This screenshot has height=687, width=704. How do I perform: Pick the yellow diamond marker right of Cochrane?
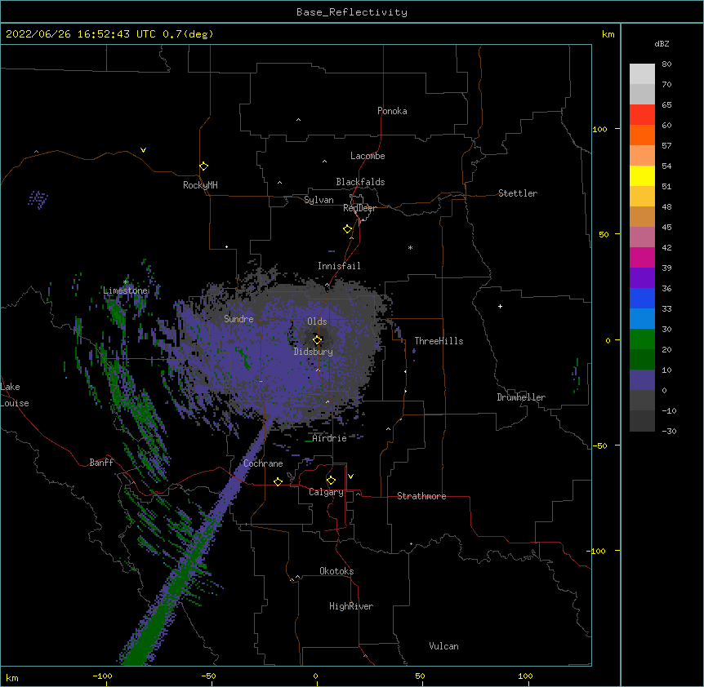click(278, 481)
